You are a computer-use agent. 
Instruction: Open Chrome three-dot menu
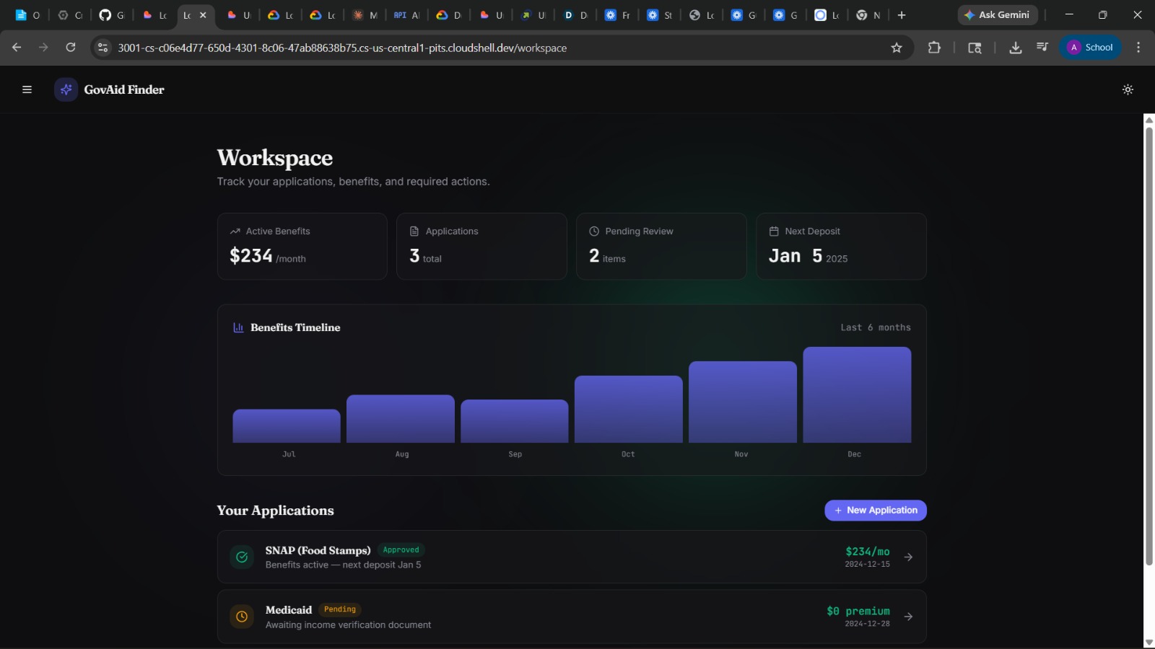(x=1138, y=48)
